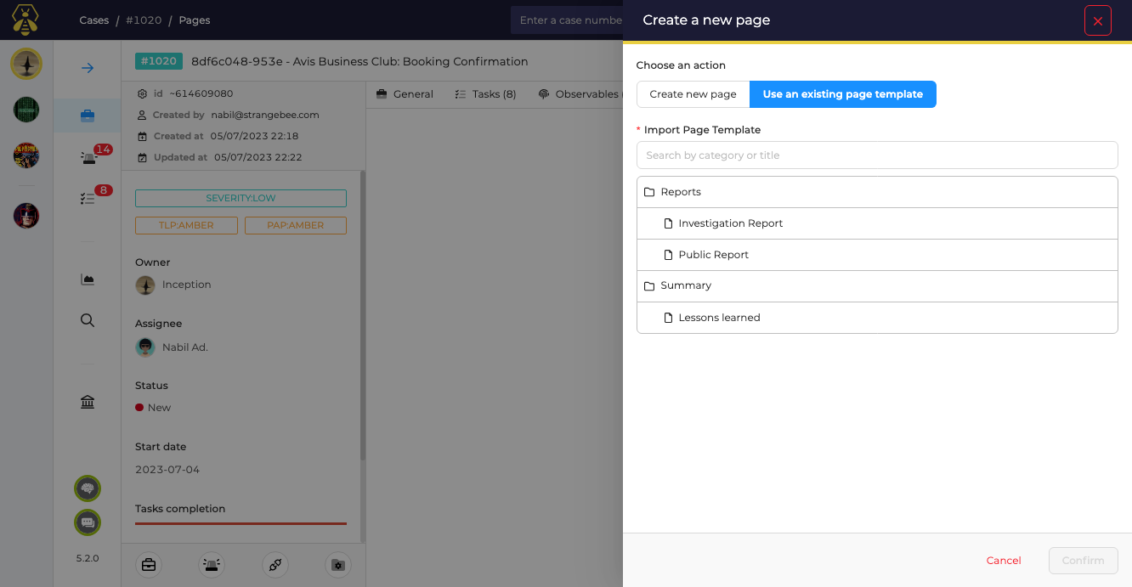Open the alerts icon with badge 14

(89, 157)
